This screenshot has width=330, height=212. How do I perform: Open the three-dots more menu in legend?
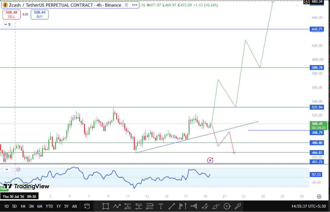click(x=135, y=5)
